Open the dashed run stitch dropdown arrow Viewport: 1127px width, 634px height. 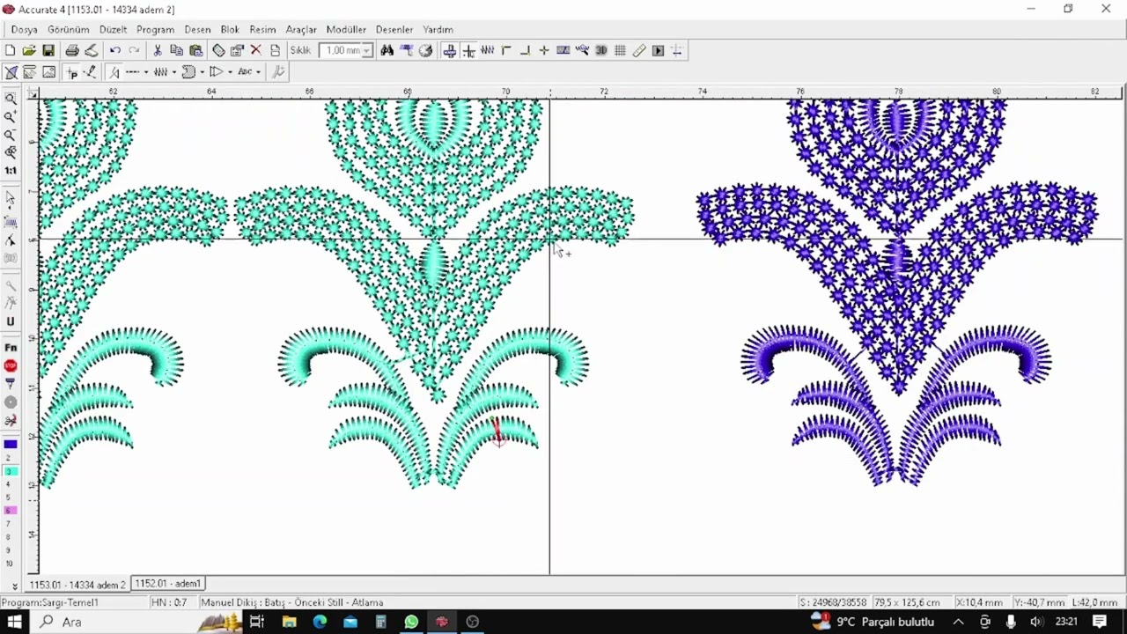click(146, 72)
